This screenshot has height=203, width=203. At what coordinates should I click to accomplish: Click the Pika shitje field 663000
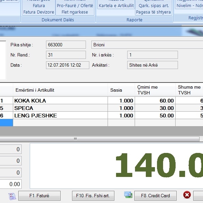point(66,45)
